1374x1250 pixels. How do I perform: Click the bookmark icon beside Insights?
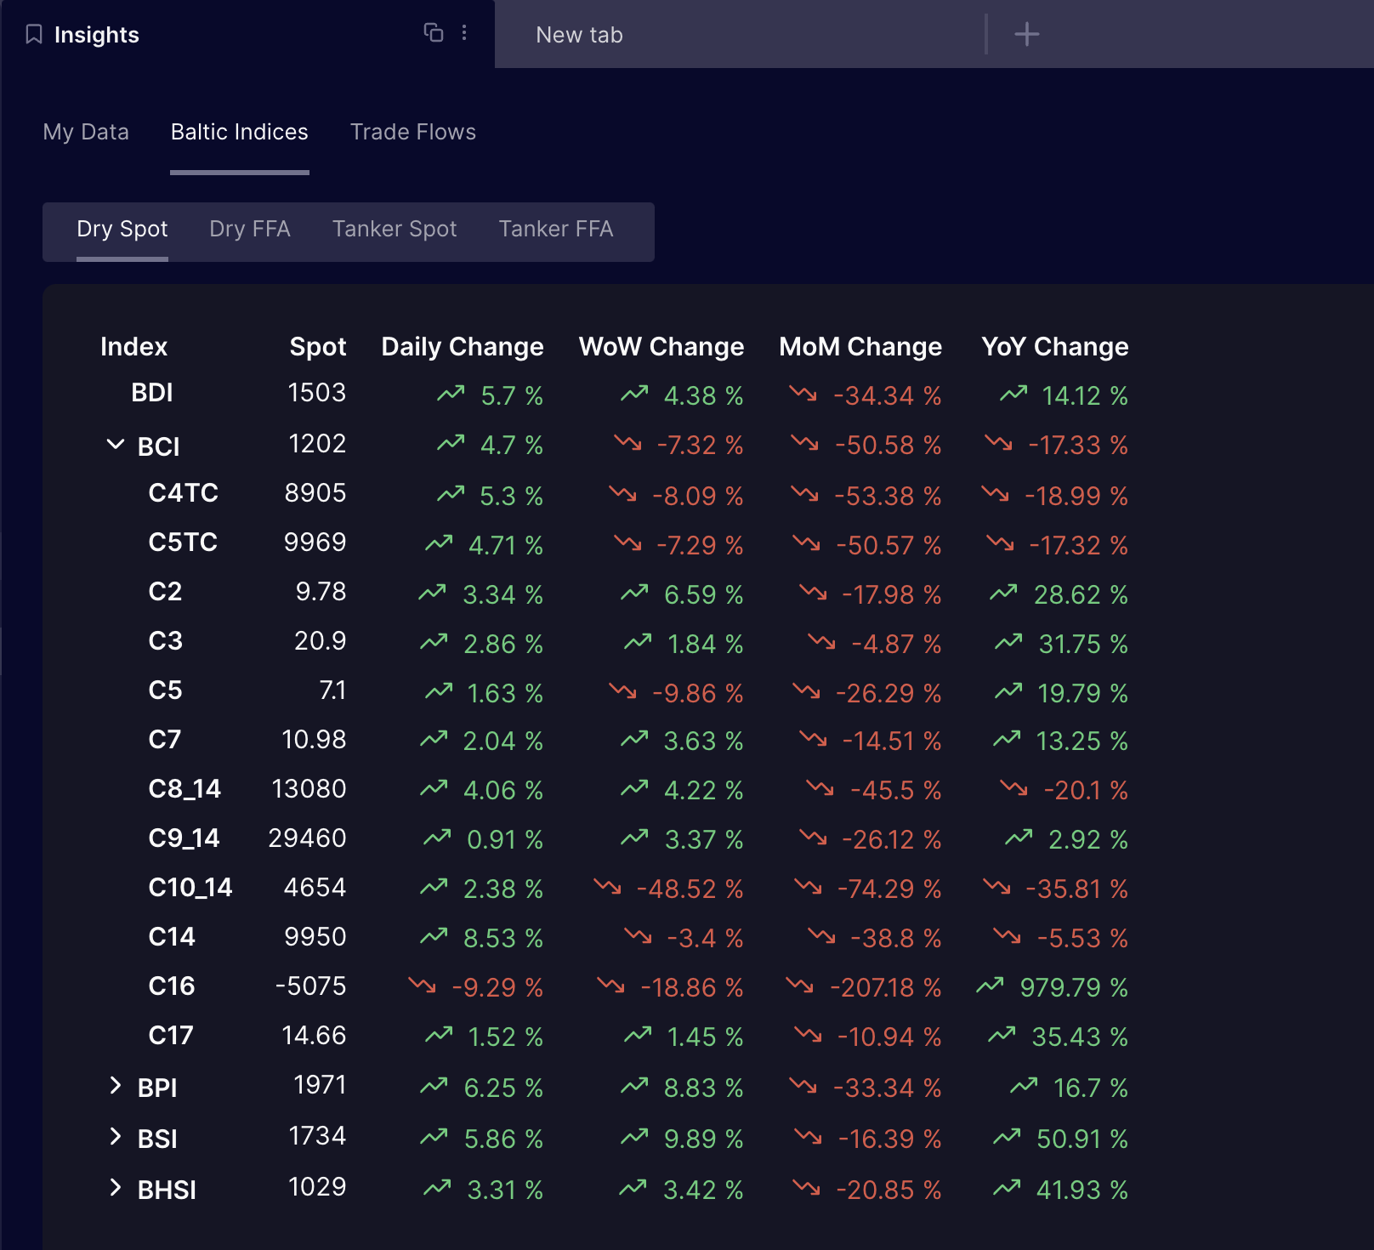pos(34,34)
